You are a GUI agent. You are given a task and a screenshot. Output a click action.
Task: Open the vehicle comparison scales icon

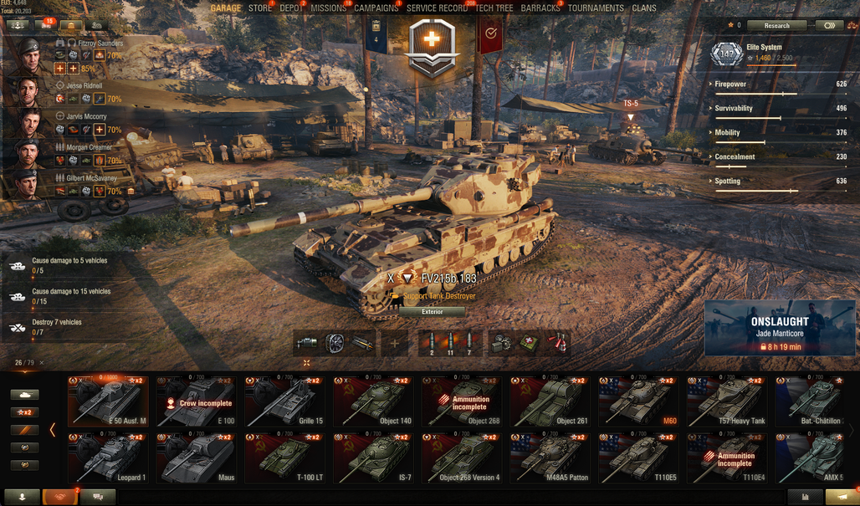click(x=852, y=24)
